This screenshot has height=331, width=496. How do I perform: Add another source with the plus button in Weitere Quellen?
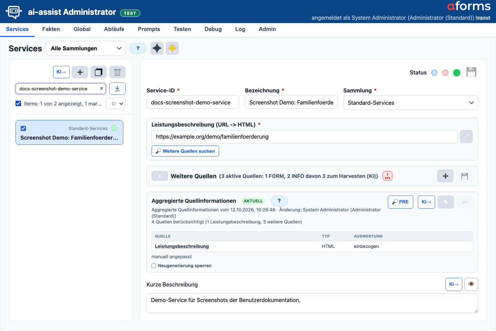click(445, 176)
